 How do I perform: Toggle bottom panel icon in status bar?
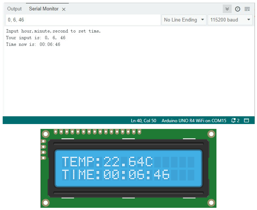(246, 120)
